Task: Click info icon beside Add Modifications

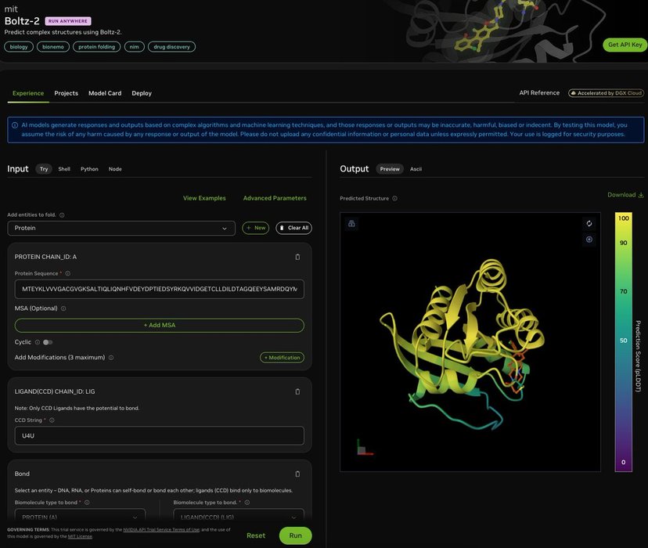Action: (111, 358)
